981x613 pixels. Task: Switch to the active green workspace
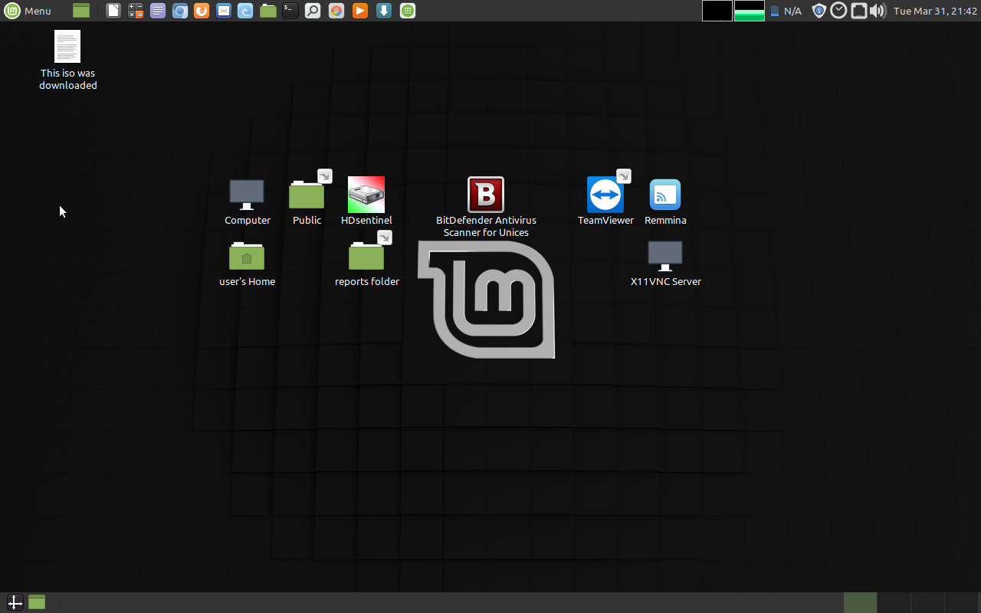pos(860,602)
